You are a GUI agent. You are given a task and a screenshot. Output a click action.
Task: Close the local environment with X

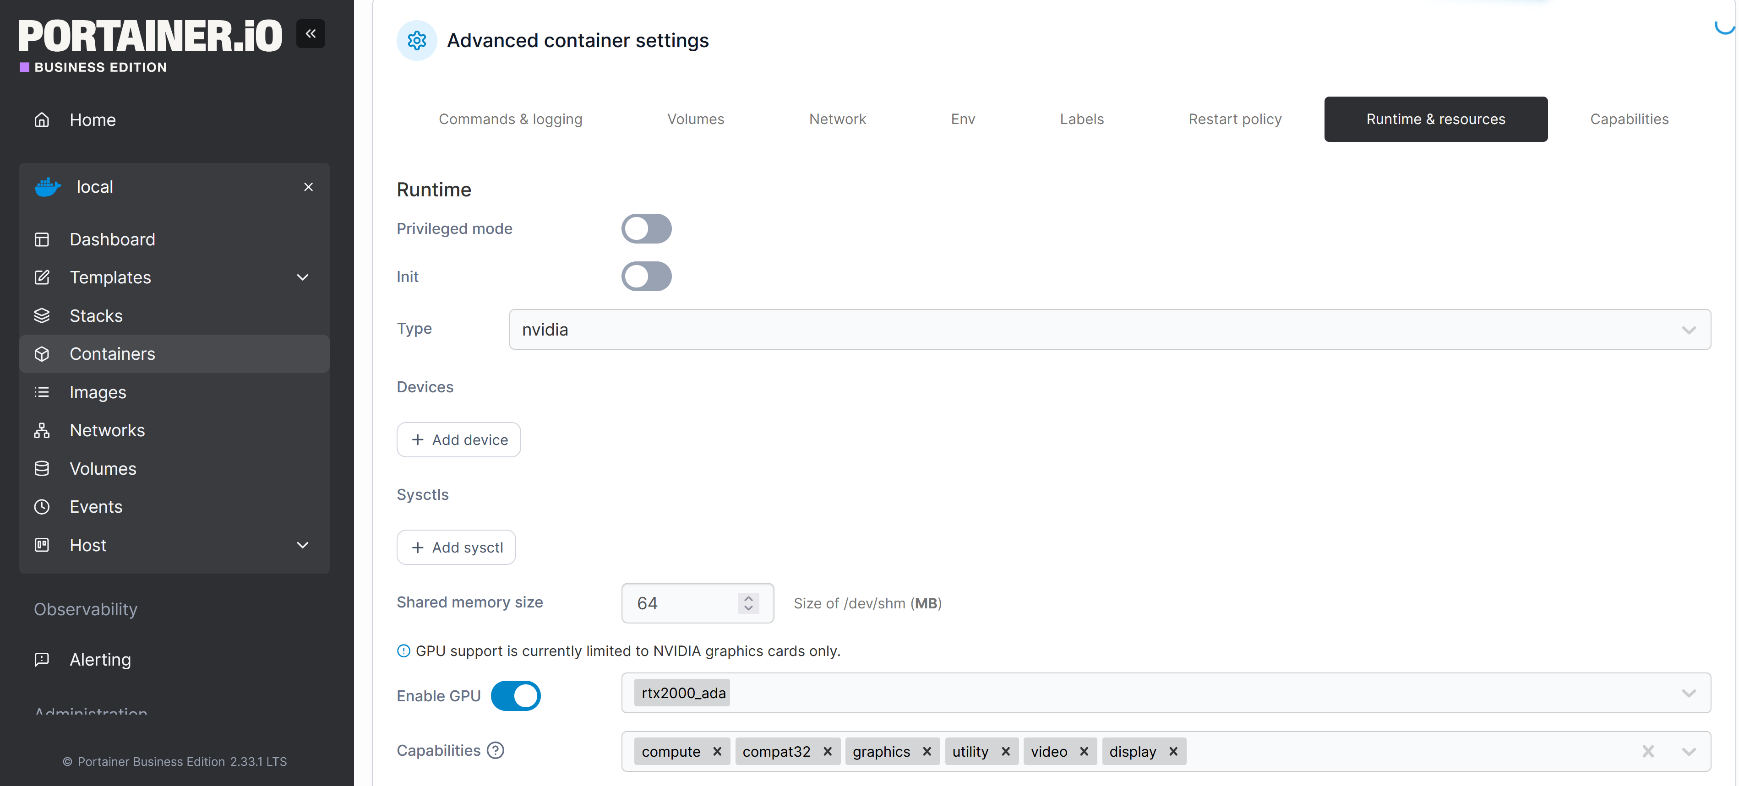coord(309,187)
